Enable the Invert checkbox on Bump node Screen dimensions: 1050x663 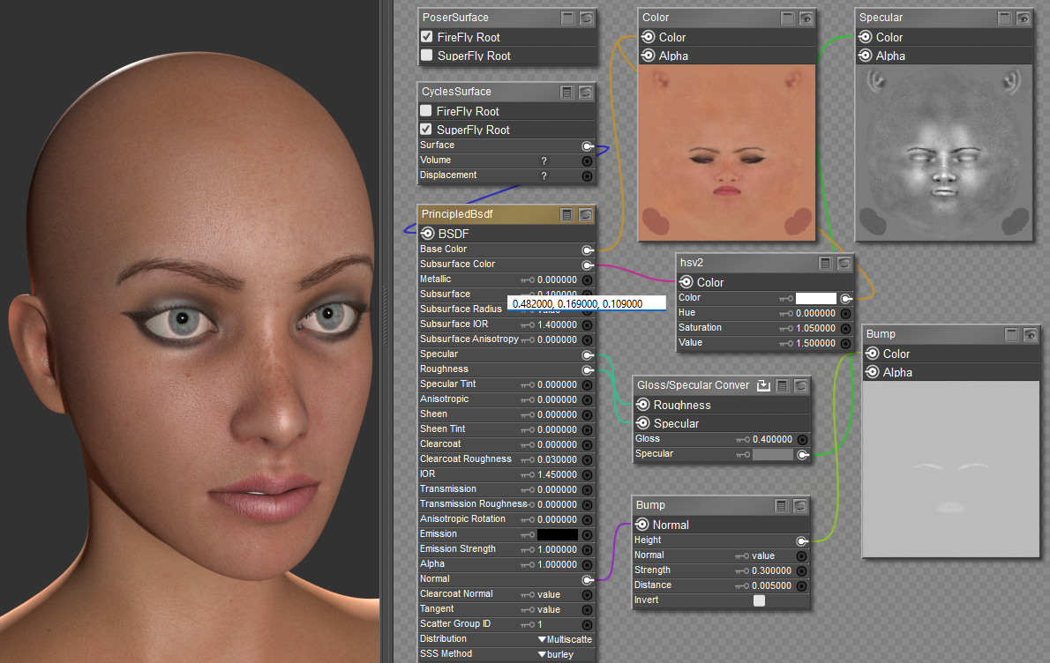(x=759, y=600)
